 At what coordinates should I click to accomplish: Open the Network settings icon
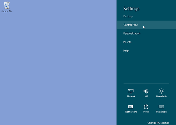coord(131,91)
